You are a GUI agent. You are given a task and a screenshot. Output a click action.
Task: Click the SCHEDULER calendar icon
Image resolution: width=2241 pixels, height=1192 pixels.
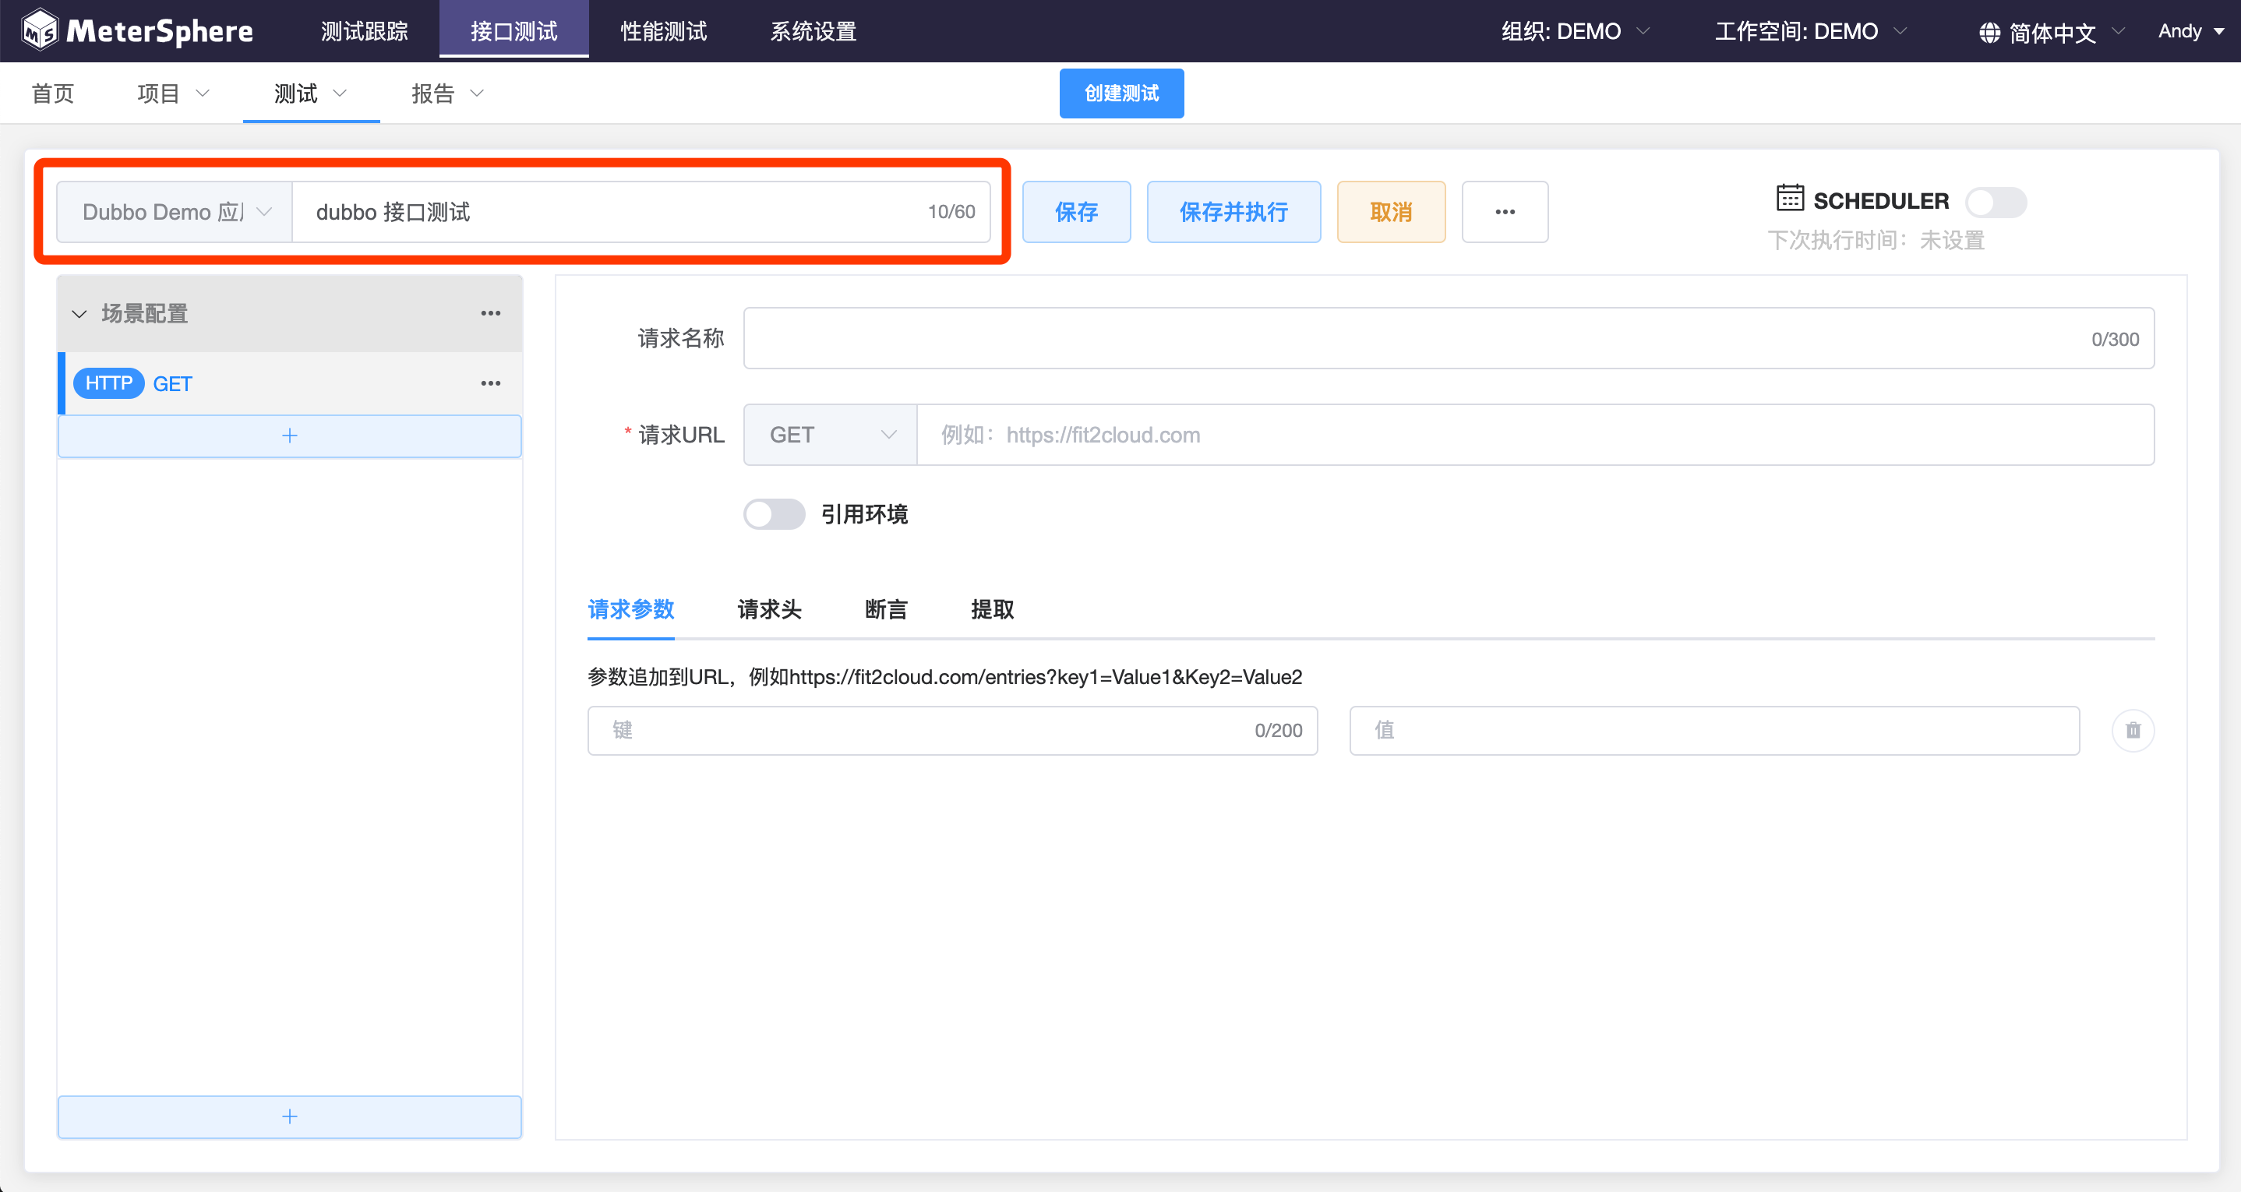tap(1790, 199)
